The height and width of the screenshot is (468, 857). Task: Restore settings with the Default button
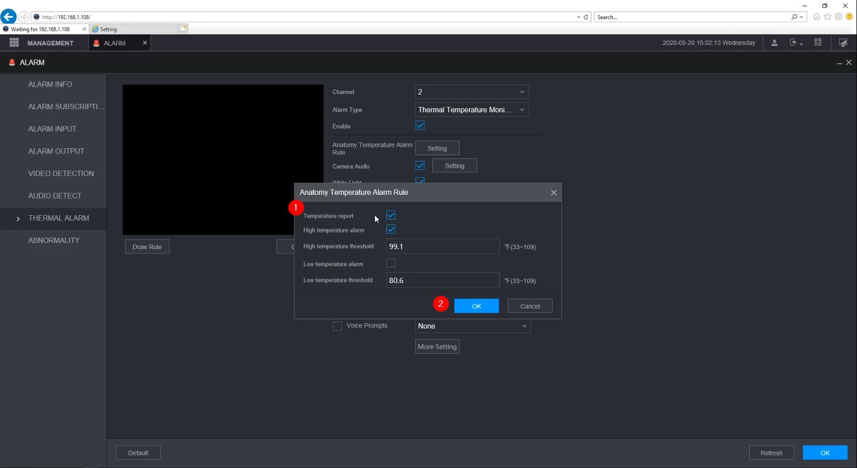[x=138, y=453]
